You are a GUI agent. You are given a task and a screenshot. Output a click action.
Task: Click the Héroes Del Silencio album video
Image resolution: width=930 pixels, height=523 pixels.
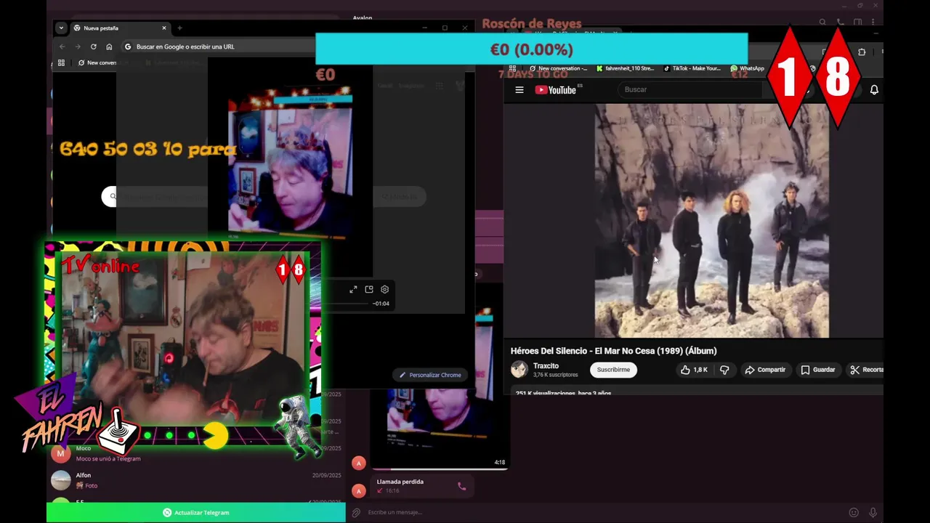(x=711, y=221)
